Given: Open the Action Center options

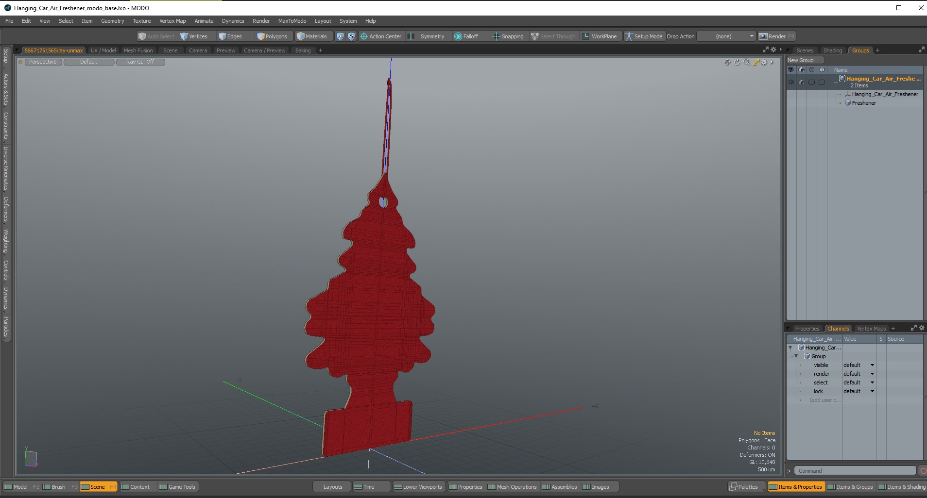Looking at the screenshot, I should coord(380,36).
